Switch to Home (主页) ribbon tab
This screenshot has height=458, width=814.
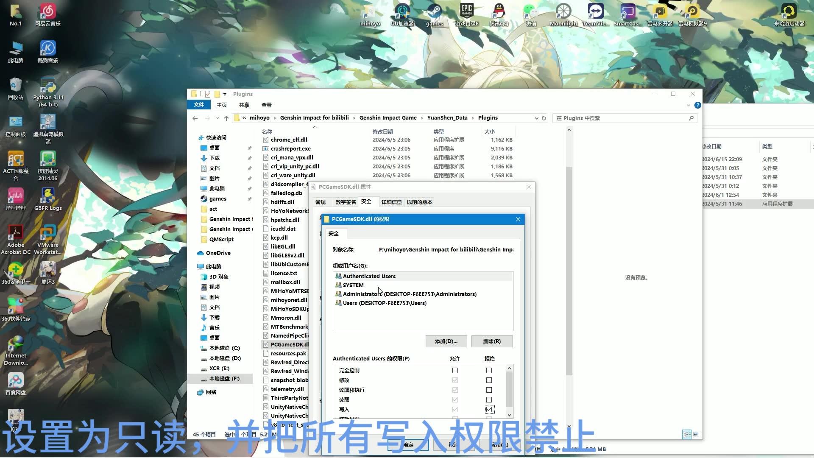click(221, 105)
